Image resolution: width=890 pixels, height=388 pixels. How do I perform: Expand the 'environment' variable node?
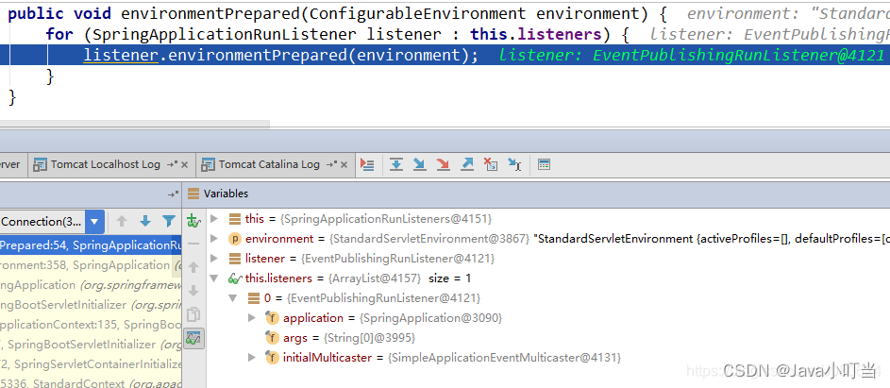(214, 239)
